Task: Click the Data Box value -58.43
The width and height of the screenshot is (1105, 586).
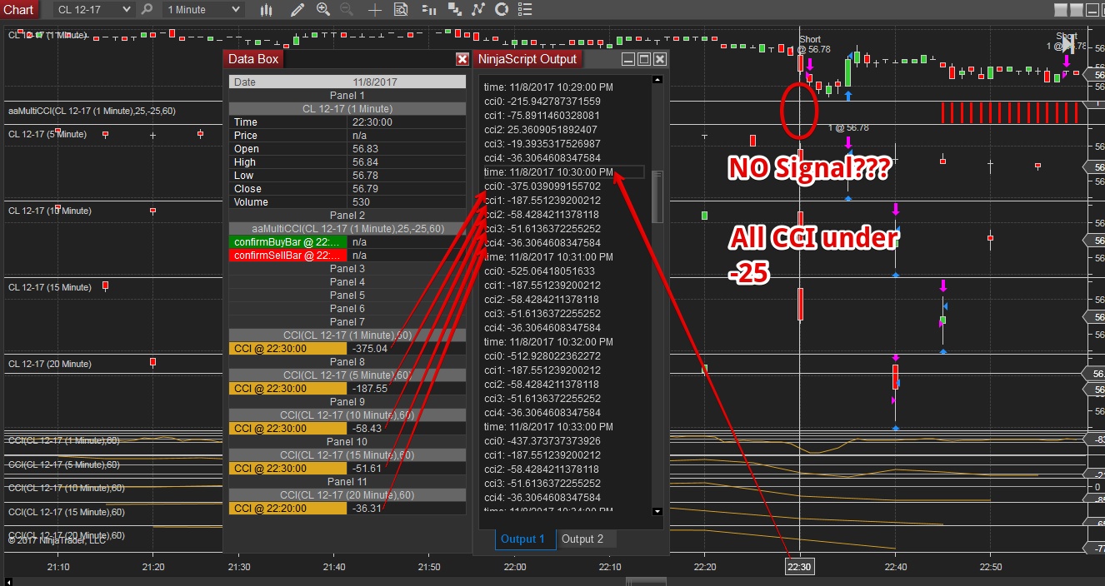Action: pos(367,428)
